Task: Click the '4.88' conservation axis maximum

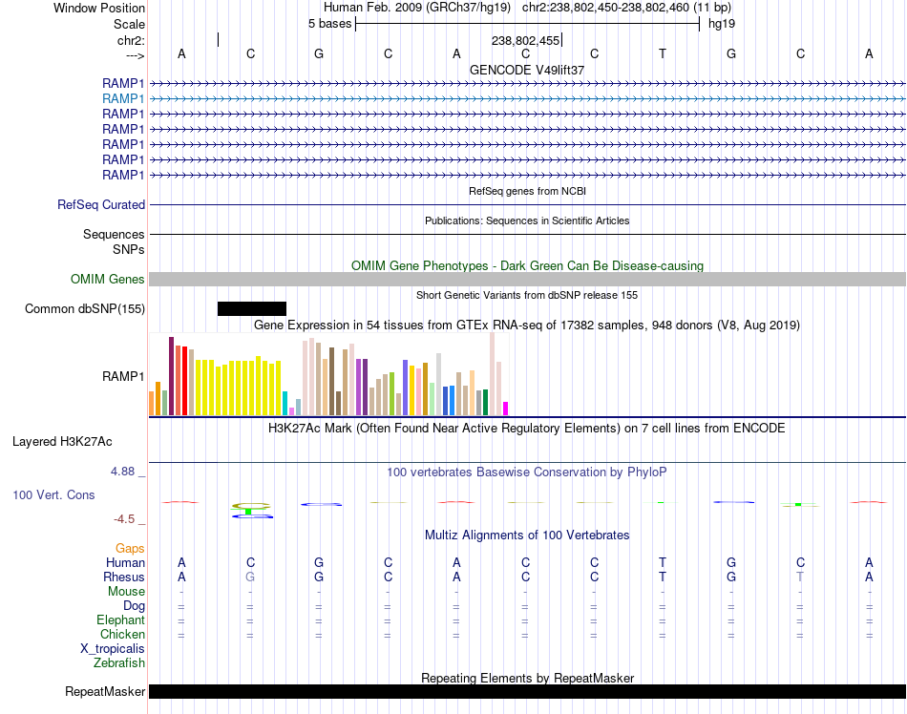Action: click(x=122, y=472)
